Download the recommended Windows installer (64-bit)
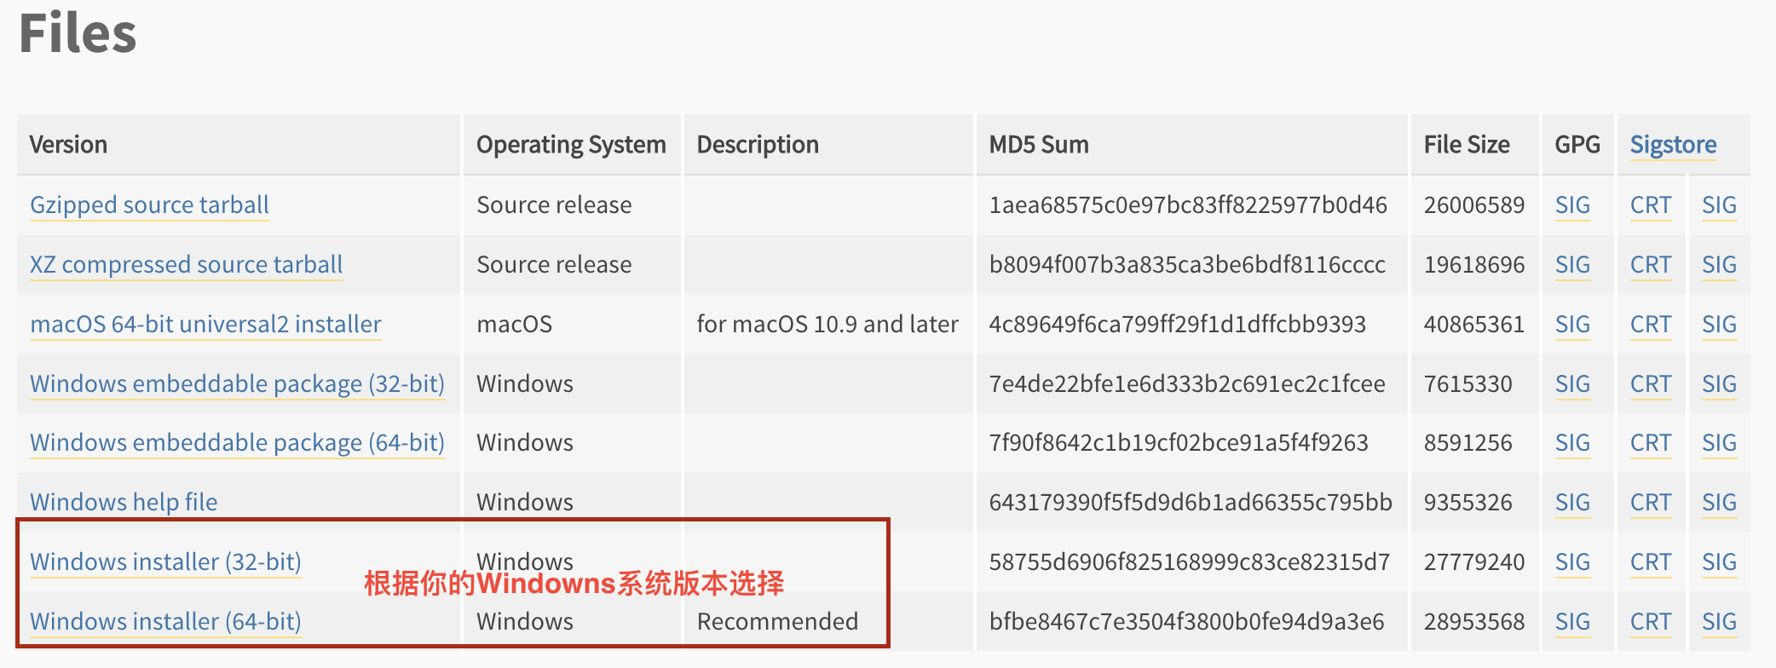1776x668 pixels. point(165,622)
